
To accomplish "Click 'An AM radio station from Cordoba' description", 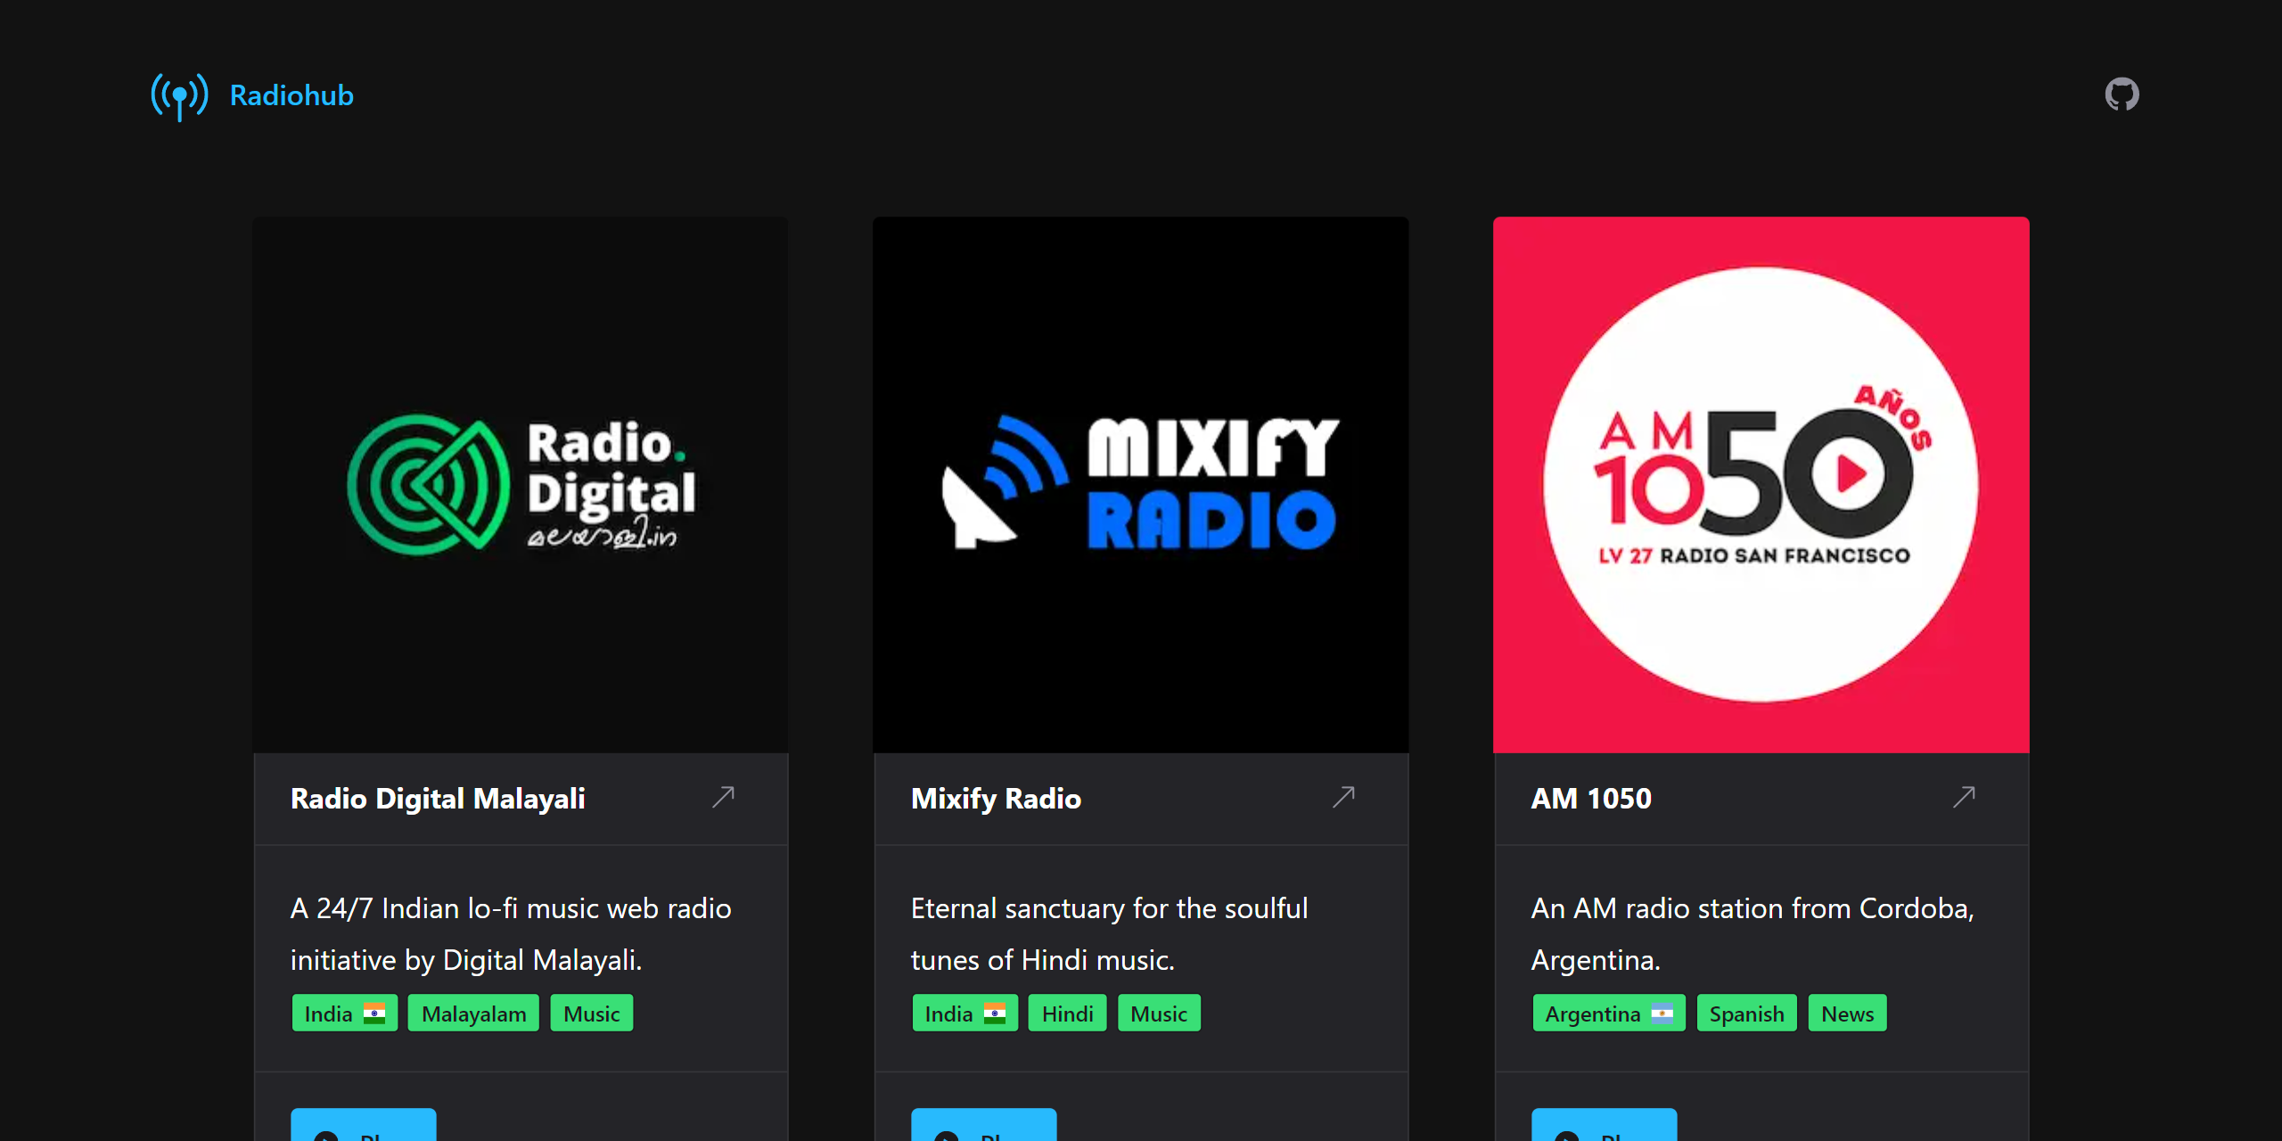I will pos(1753,934).
